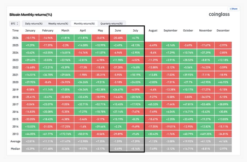This screenshot has height=162, width=247.
Task: Click the -37.28% cell for June 2022
Action: coord(118,68)
